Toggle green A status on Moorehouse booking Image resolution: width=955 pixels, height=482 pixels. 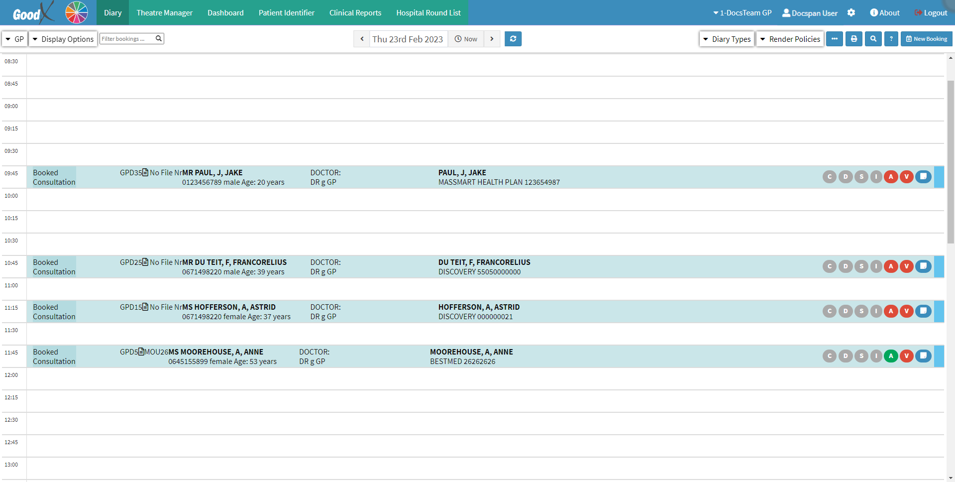(891, 356)
